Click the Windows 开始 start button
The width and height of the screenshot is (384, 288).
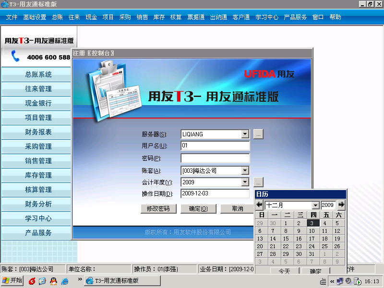click(x=12, y=281)
